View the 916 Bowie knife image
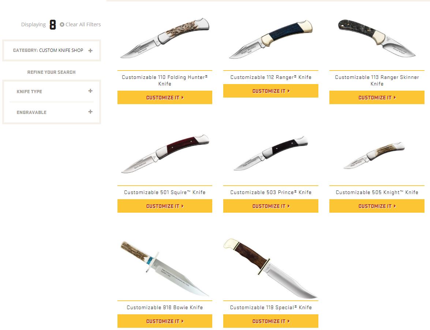This screenshot has height=330, width=430. click(165, 268)
